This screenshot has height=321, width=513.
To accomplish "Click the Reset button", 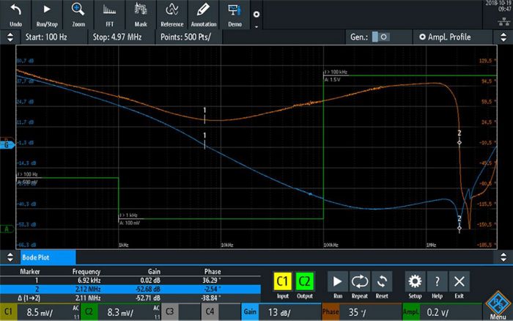I will 382,284.
